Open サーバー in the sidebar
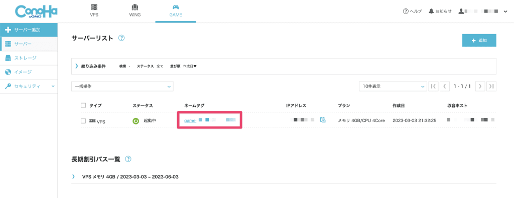Viewport: 514px width, 198px height. pos(29,44)
